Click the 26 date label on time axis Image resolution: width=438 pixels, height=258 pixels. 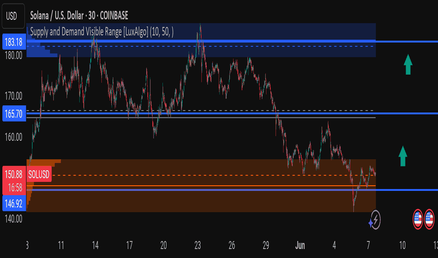pos(232,245)
